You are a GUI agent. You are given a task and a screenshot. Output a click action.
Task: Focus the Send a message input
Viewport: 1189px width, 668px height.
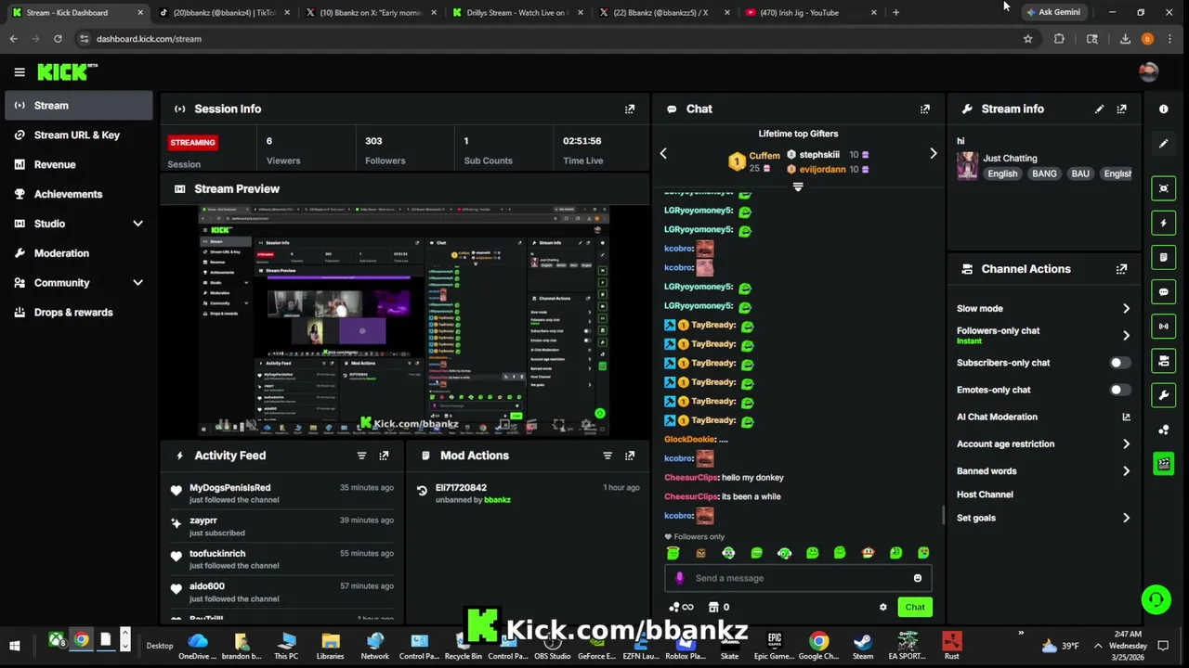[x=798, y=578]
